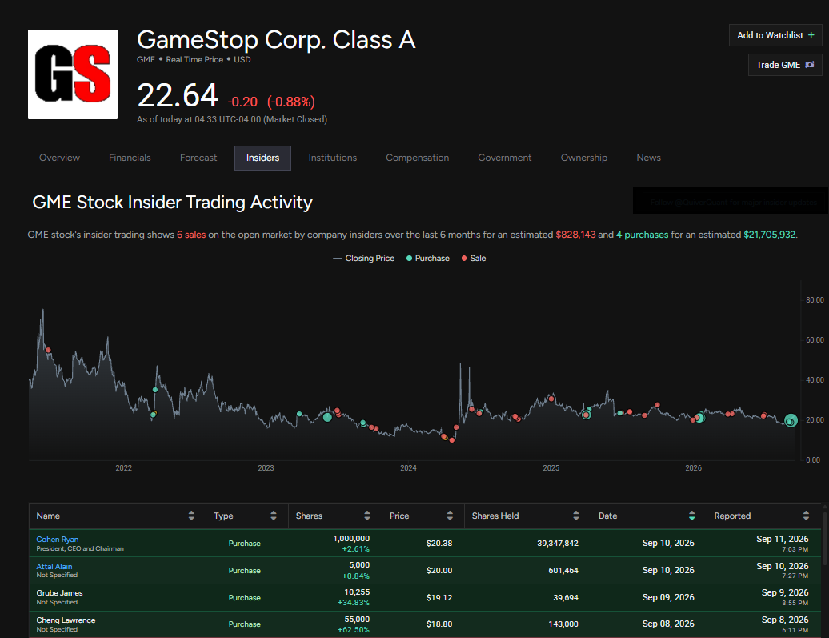
Task: Open the News tab
Action: (648, 158)
